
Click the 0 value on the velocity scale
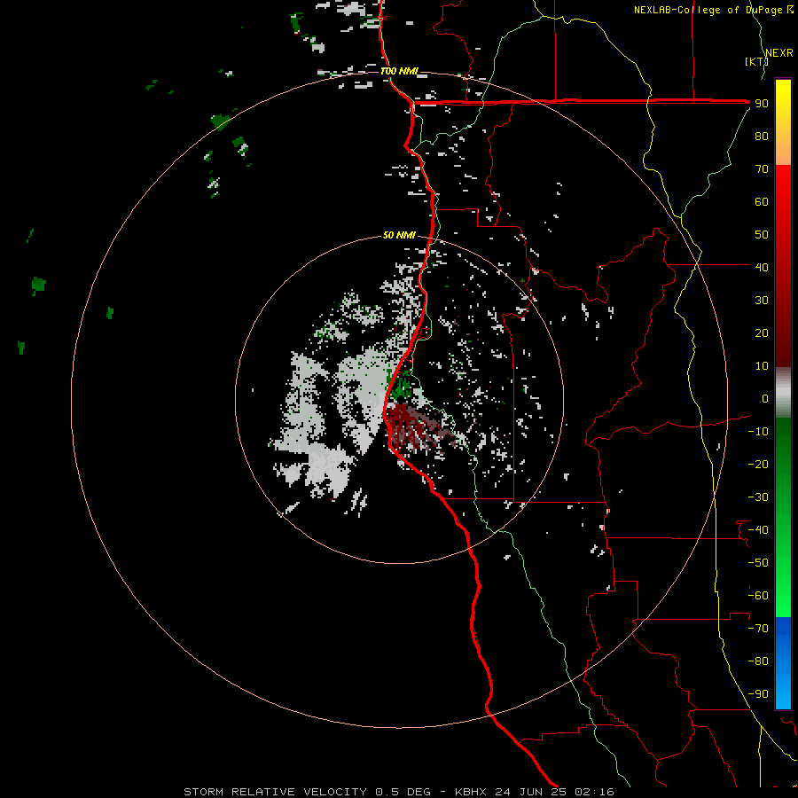765,398
